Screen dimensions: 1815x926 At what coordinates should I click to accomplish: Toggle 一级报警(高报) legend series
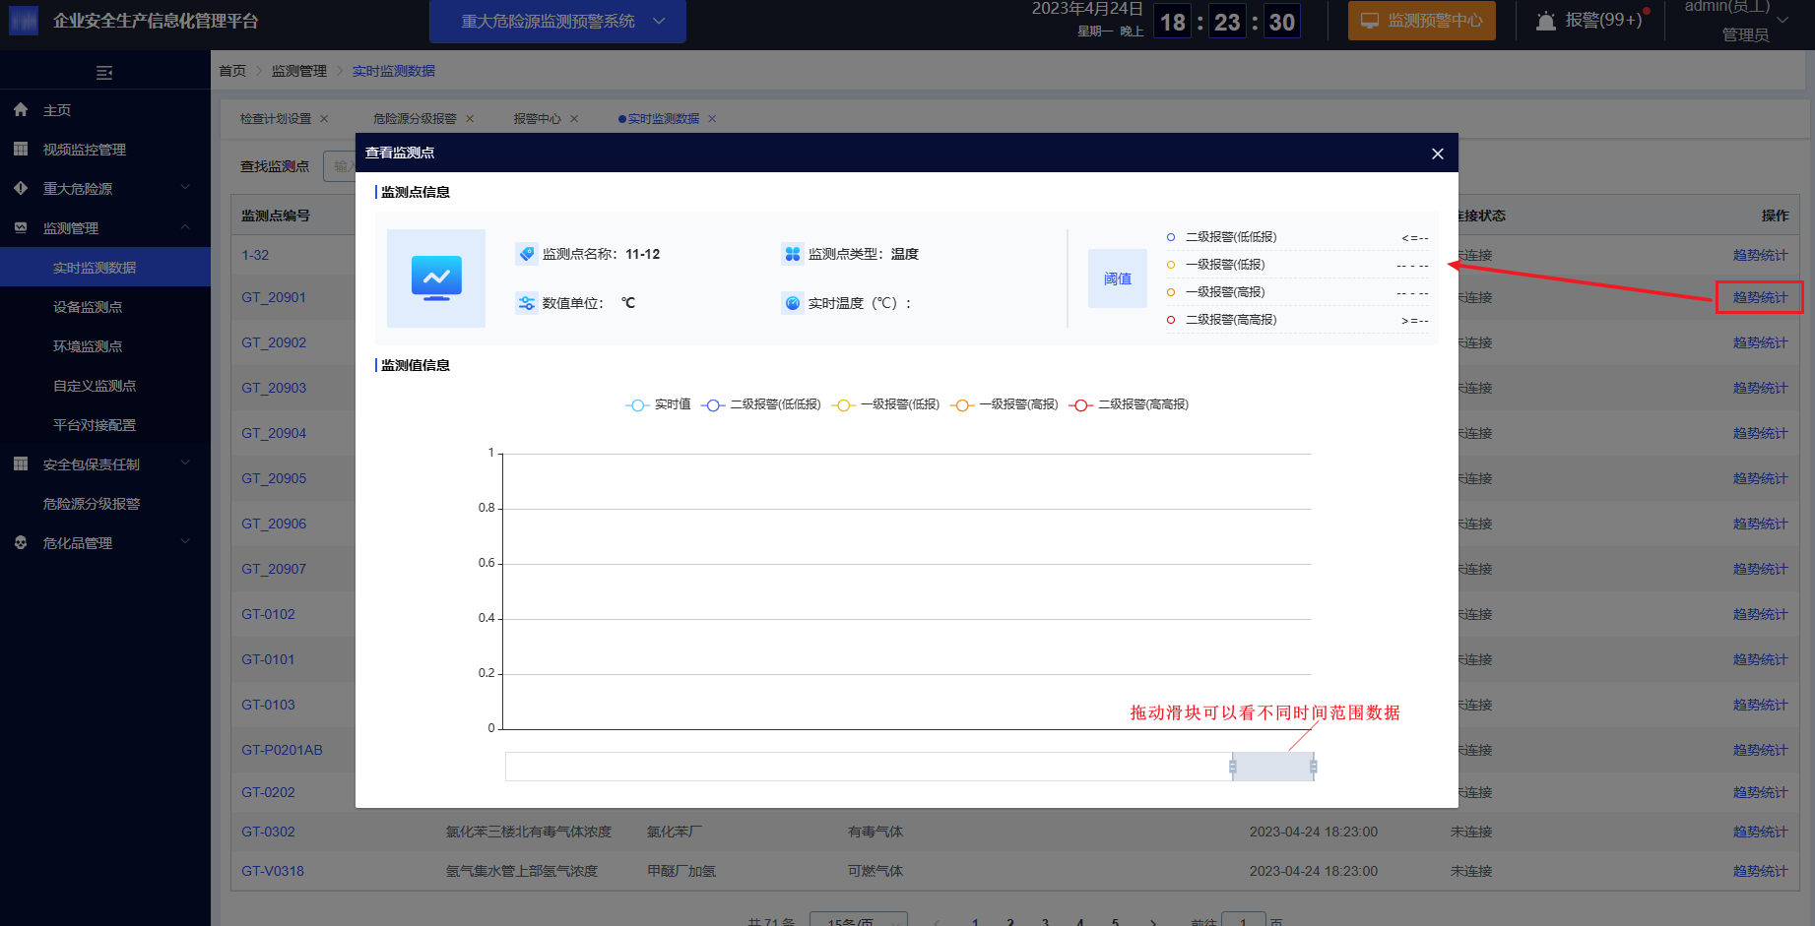point(1004,405)
